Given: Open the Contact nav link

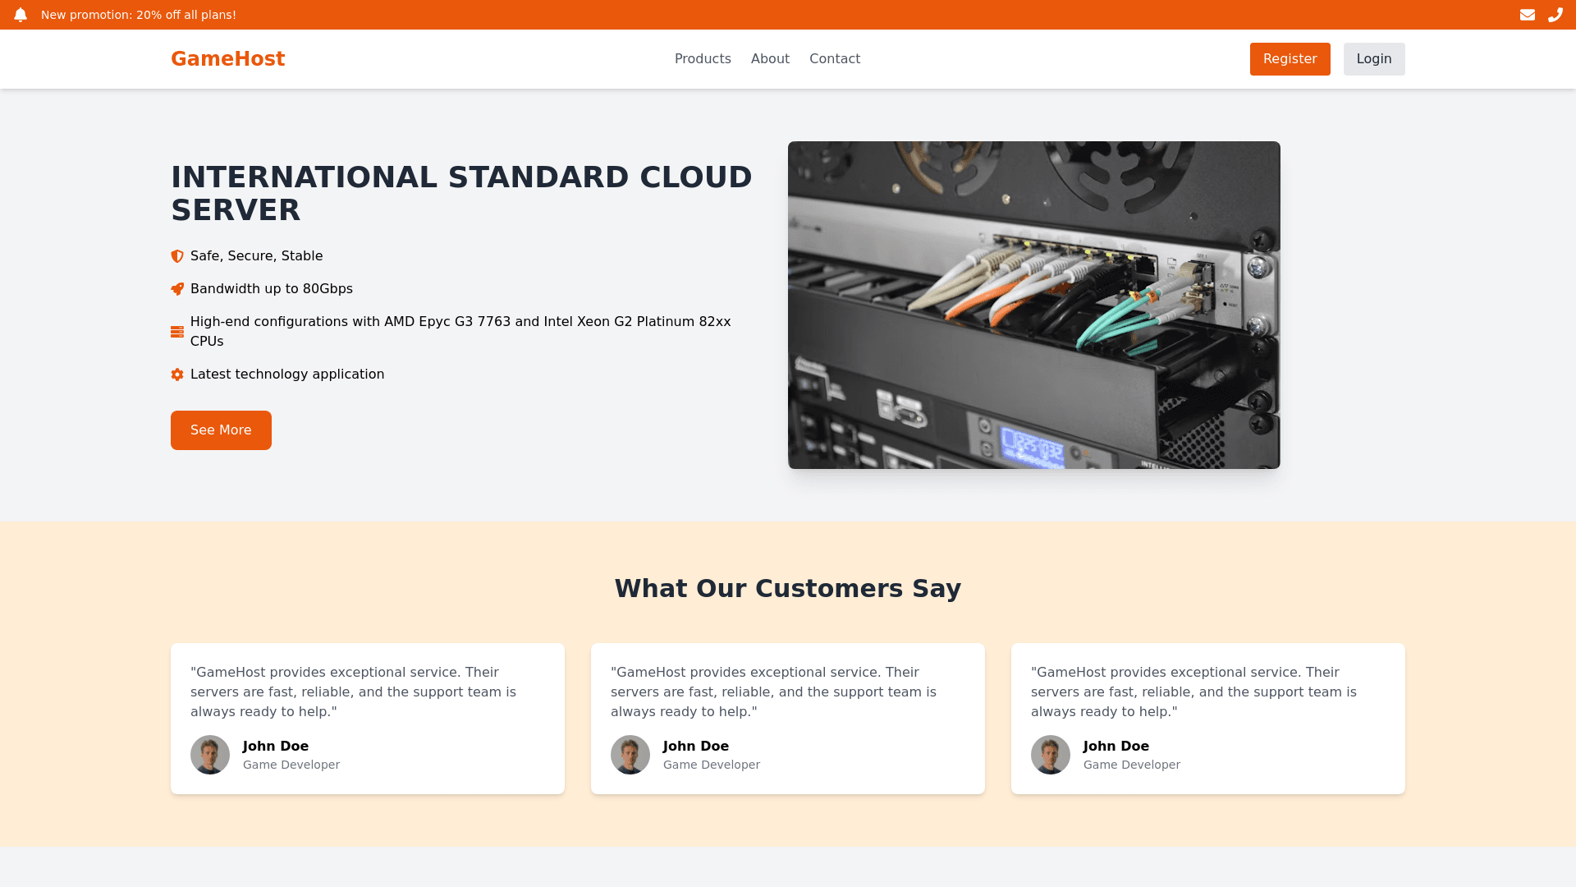Looking at the screenshot, I should coord(834,59).
